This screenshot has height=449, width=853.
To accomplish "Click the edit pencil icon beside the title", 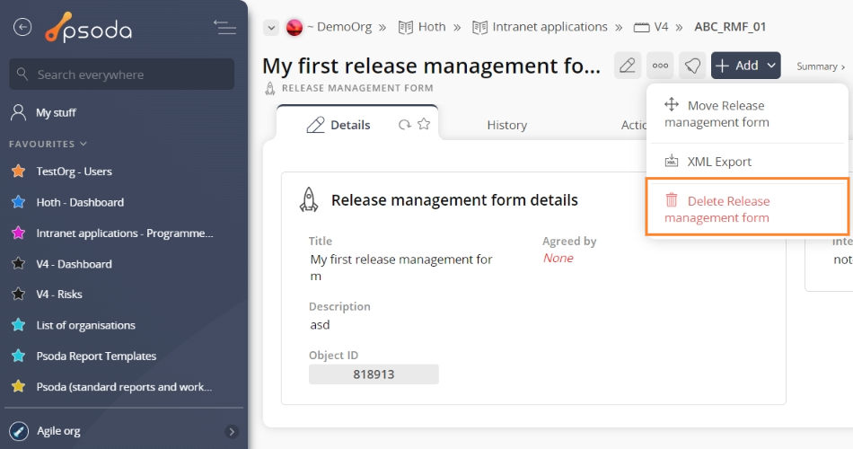I will pyautogui.click(x=628, y=66).
